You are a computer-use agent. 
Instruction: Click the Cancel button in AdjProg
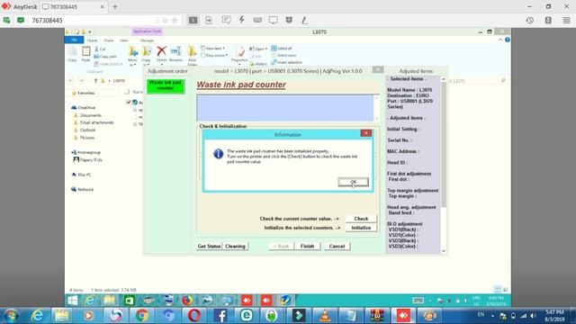(337, 246)
